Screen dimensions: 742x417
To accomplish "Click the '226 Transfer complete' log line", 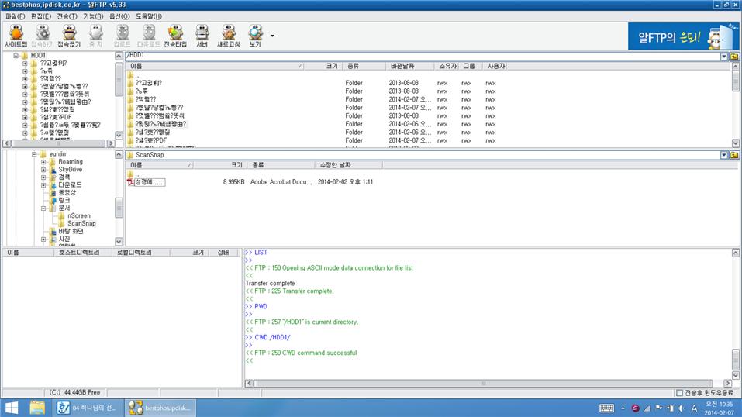I will 290,291.
